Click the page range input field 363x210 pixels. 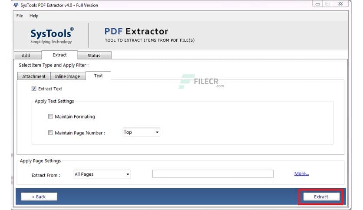pyautogui.click(x=213, y=174)
